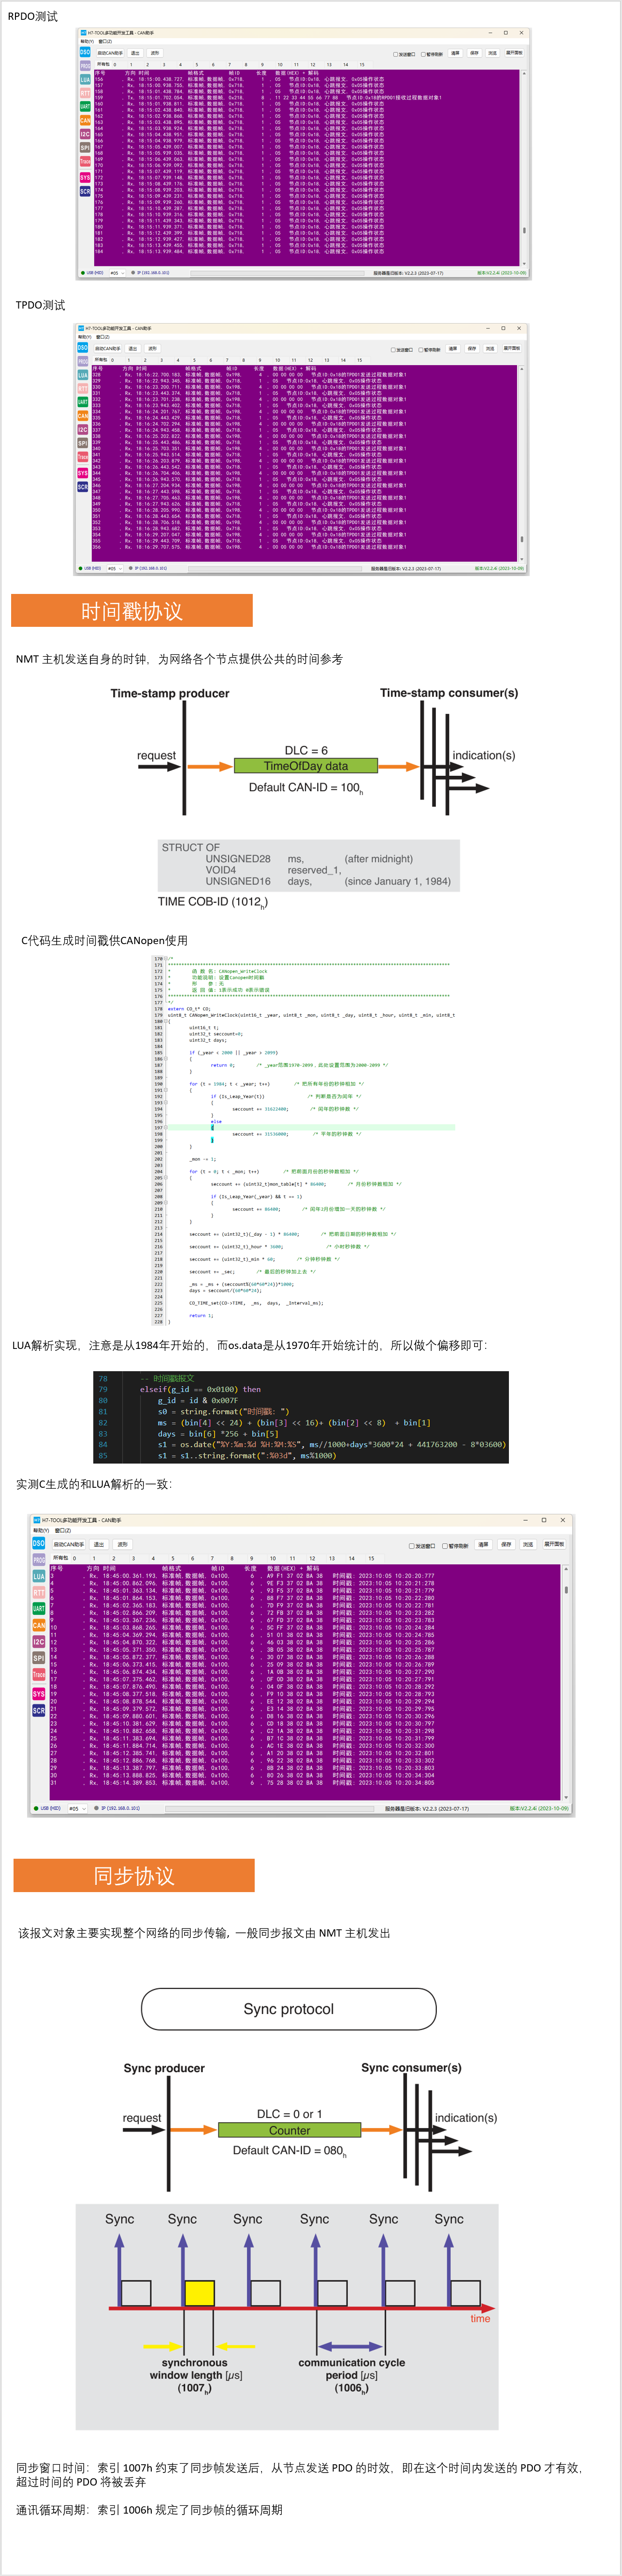The height and width of the screenshot is (2576, 622).
Task: Click vertical scrollbar in bottom timestamp log
Action: pos(566,1682)
